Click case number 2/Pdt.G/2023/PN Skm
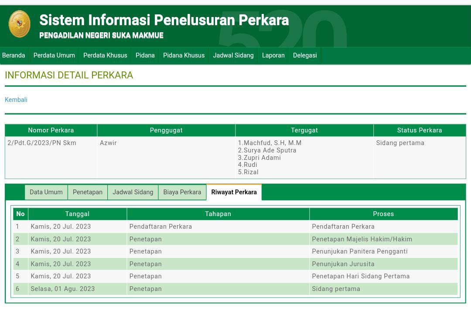 (x=42, y=143)
